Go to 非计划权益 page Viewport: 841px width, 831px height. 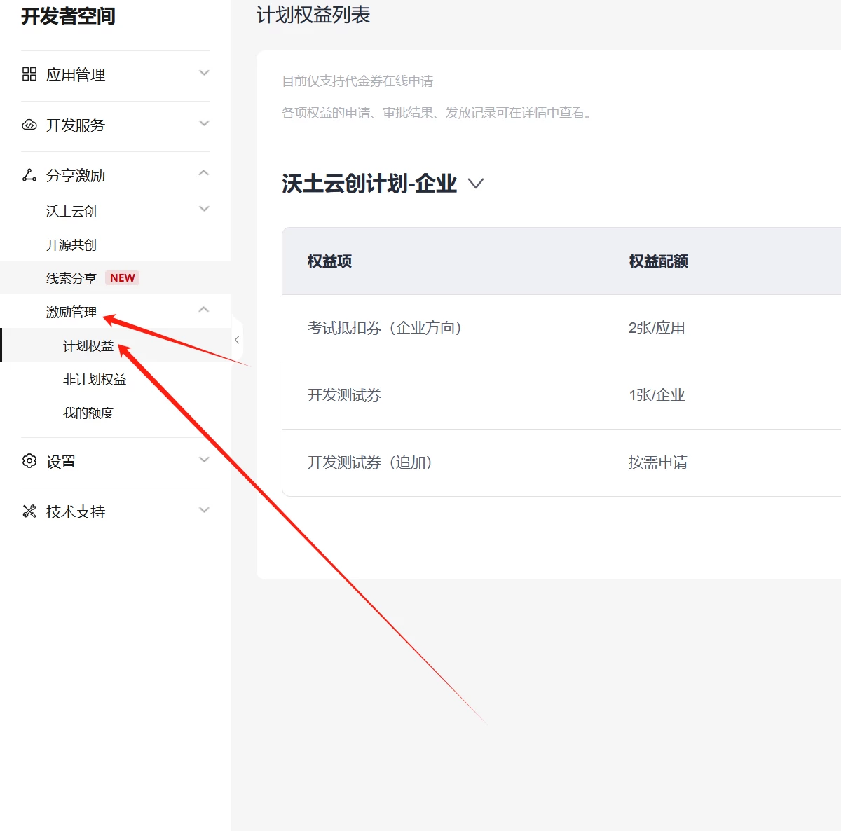point(95,380)
